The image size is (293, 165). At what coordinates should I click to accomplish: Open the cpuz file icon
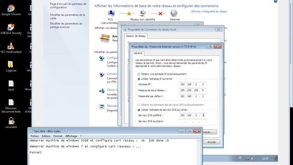pos(11,86)
